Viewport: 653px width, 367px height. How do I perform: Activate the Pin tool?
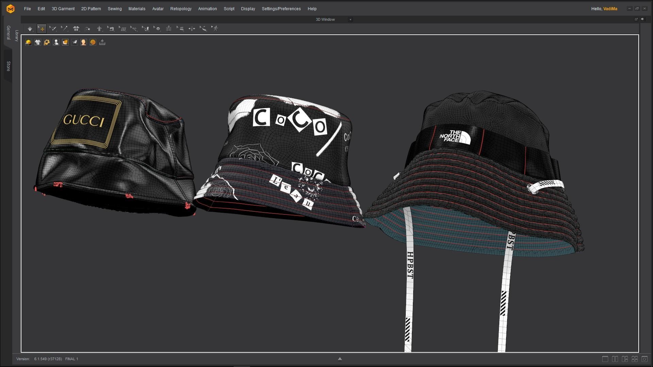(64, 29)
